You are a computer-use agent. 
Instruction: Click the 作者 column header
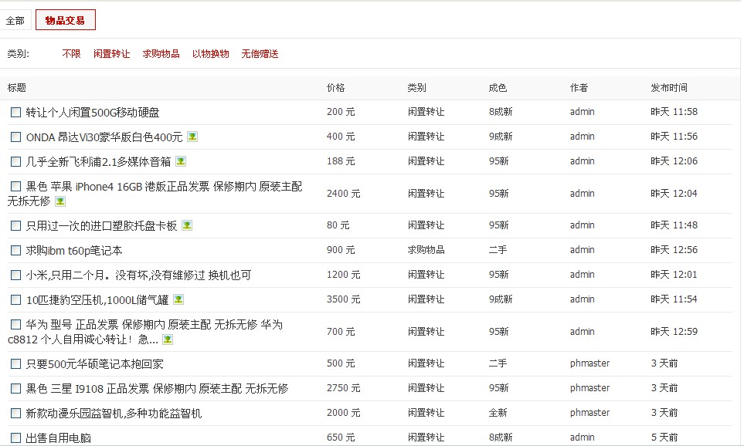579,88
